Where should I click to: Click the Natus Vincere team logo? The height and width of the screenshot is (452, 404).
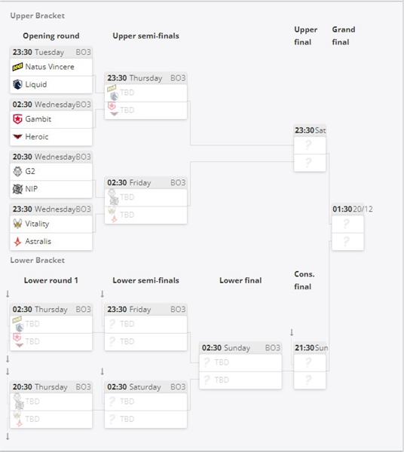coord(17,67)
